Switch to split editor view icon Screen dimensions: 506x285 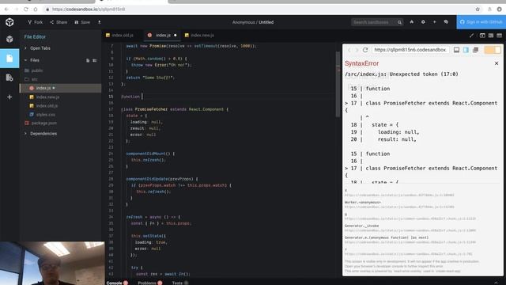pyautogui.click(x=491, y=35)
